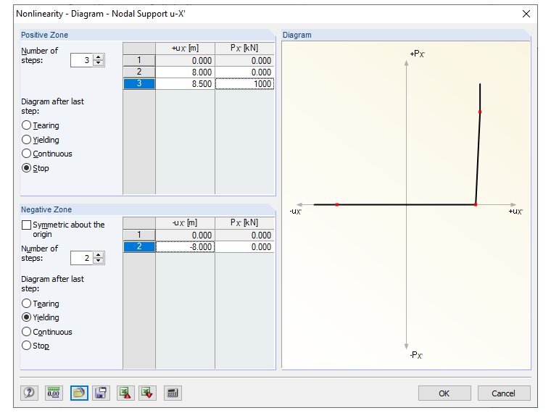The width and height of the screenshot is (551, 413).
Task: Click the 8.500 displacement cell
Action: [185, 83]
